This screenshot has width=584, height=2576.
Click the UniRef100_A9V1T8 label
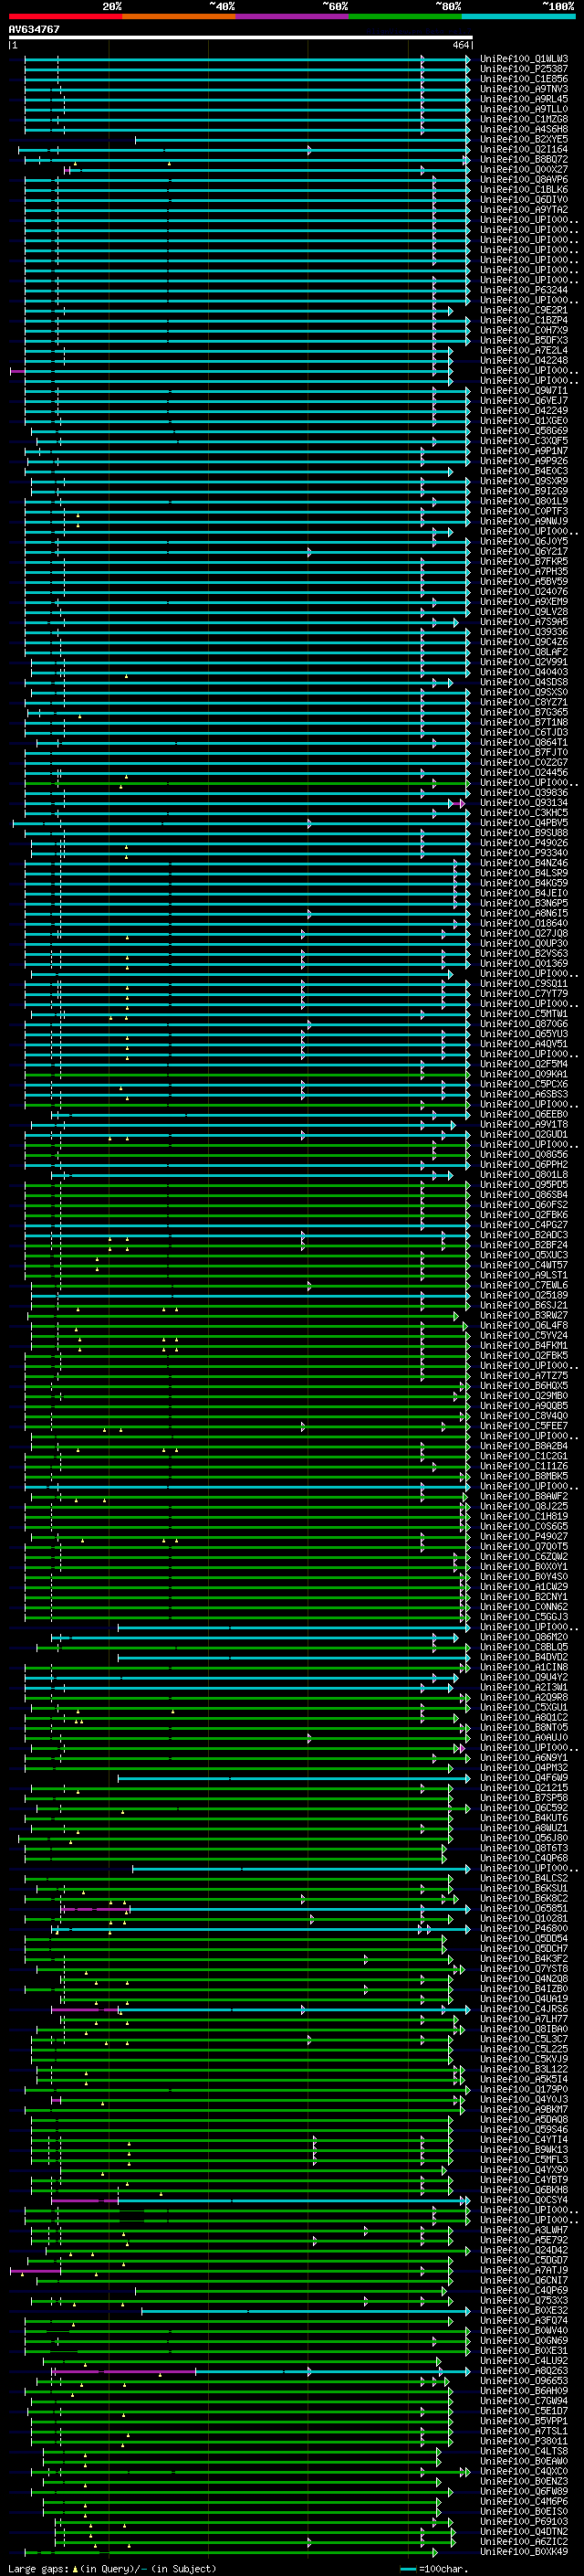pyautogui.click(x=523, y=1124)
